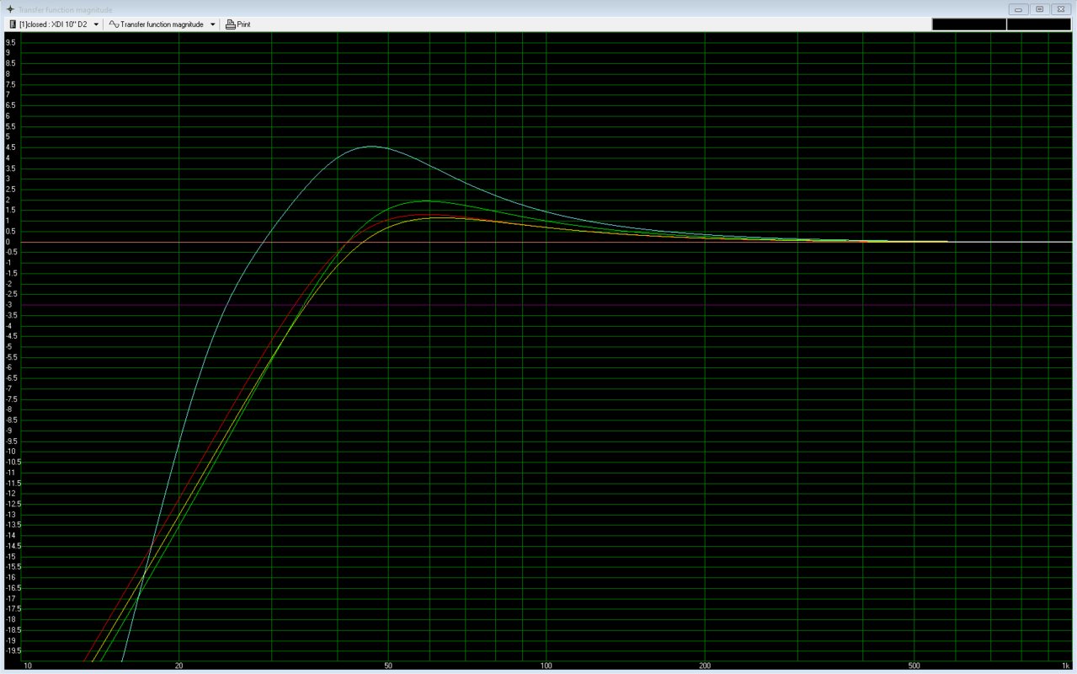This screenshot has height=674, width=1077.
Task: Click the right black readout box in toolbar
Action: tap(1038, 24)
